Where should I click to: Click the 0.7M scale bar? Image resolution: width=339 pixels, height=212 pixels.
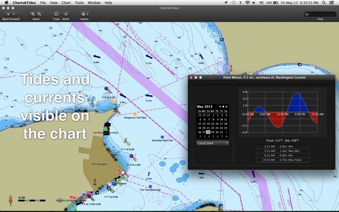point(32,201)
